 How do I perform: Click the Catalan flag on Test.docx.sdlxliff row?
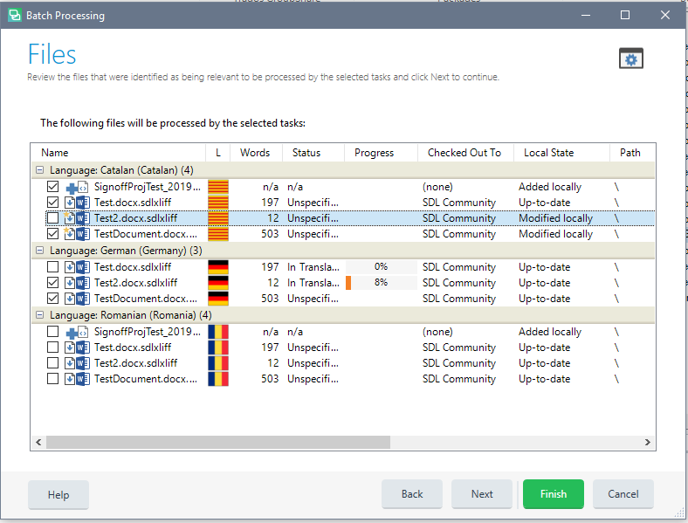(218, 203)
